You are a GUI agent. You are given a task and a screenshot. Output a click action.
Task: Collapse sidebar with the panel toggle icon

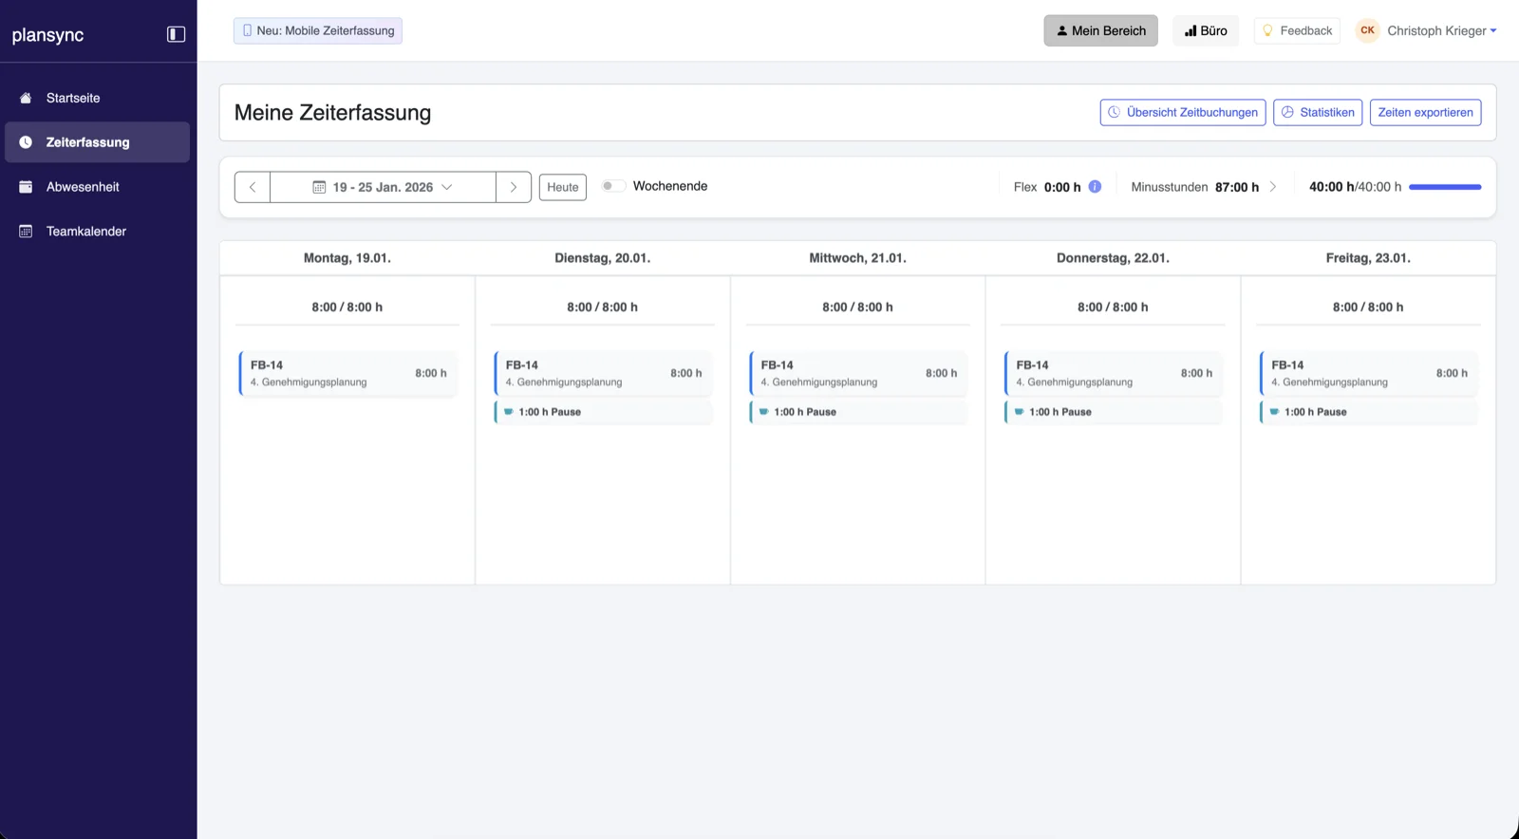point(176,34)
